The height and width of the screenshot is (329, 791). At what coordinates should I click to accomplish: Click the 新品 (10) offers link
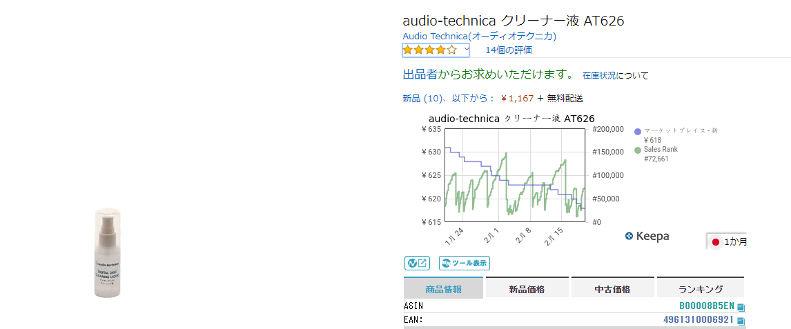click(x=422, y=98)
